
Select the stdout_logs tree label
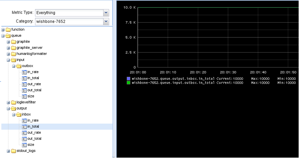tap(26, 151)
